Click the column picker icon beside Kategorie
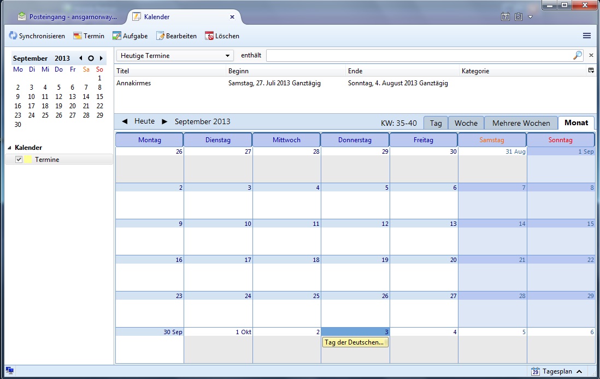 pyautogui.click(x=591, y=71)
